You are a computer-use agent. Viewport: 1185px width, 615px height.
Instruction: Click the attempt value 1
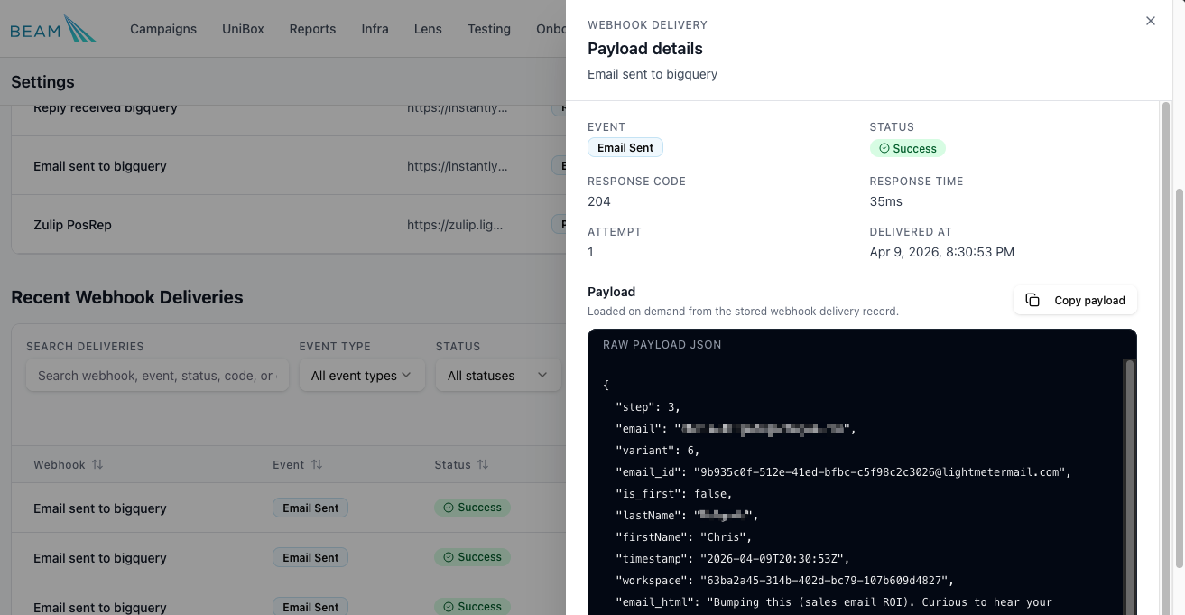(591, 252)
